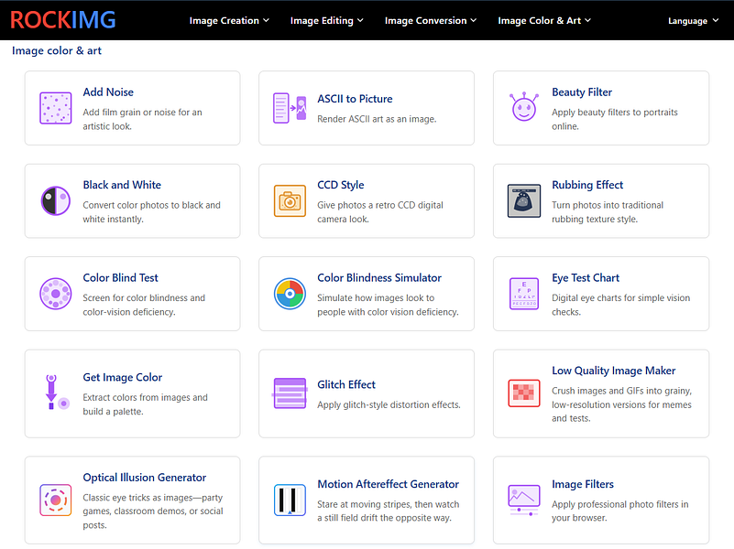Click 'Add film grain or noise' description
Viewport: 734px width, 549px height.
(x=142, y=119)
